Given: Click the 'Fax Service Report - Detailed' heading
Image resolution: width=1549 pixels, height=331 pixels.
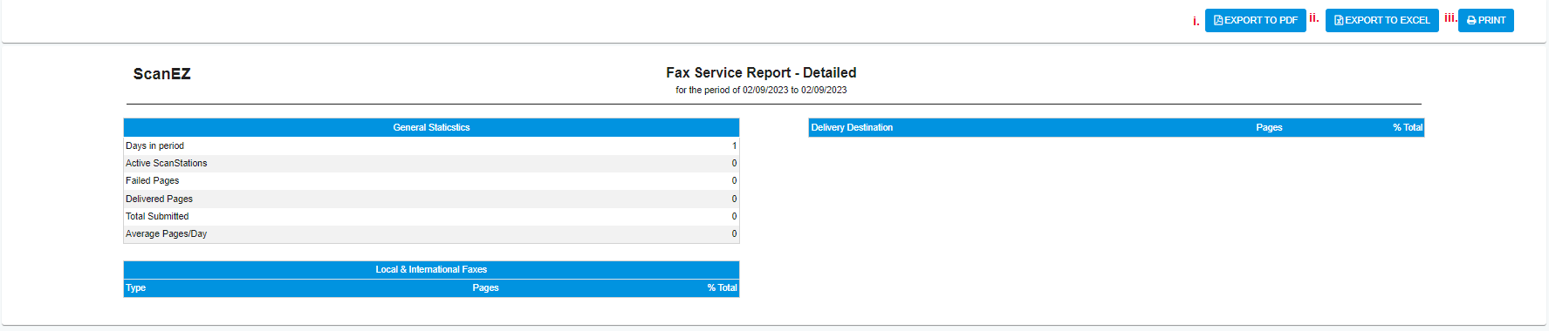Looking at the screenshot, I should coord(761,72).
